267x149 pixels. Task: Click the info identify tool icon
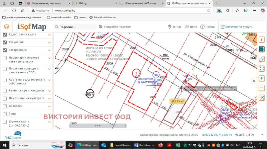click(262, 39)
